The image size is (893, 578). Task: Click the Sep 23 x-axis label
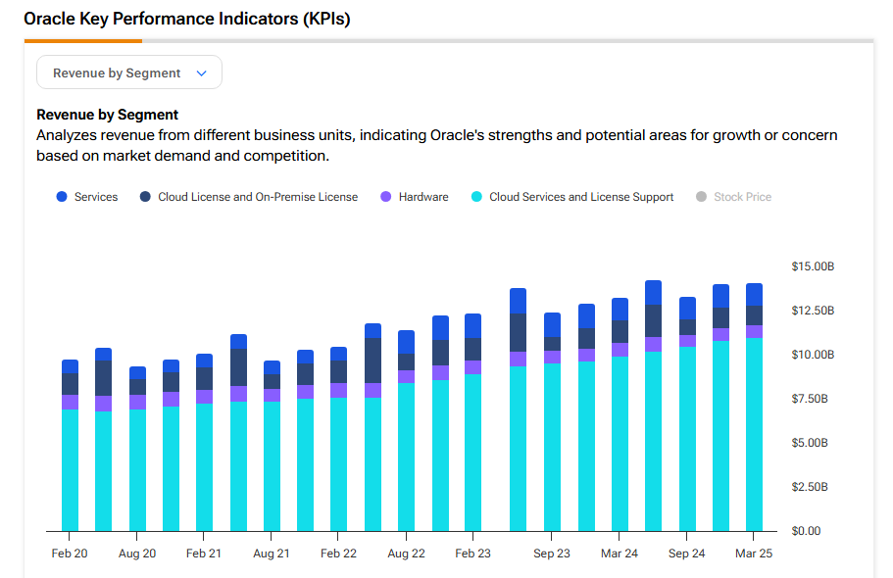[551, 554]
